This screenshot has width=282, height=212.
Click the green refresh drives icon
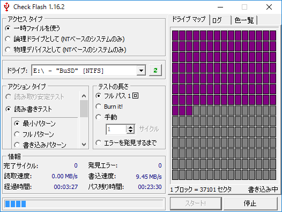pos(155,70)
